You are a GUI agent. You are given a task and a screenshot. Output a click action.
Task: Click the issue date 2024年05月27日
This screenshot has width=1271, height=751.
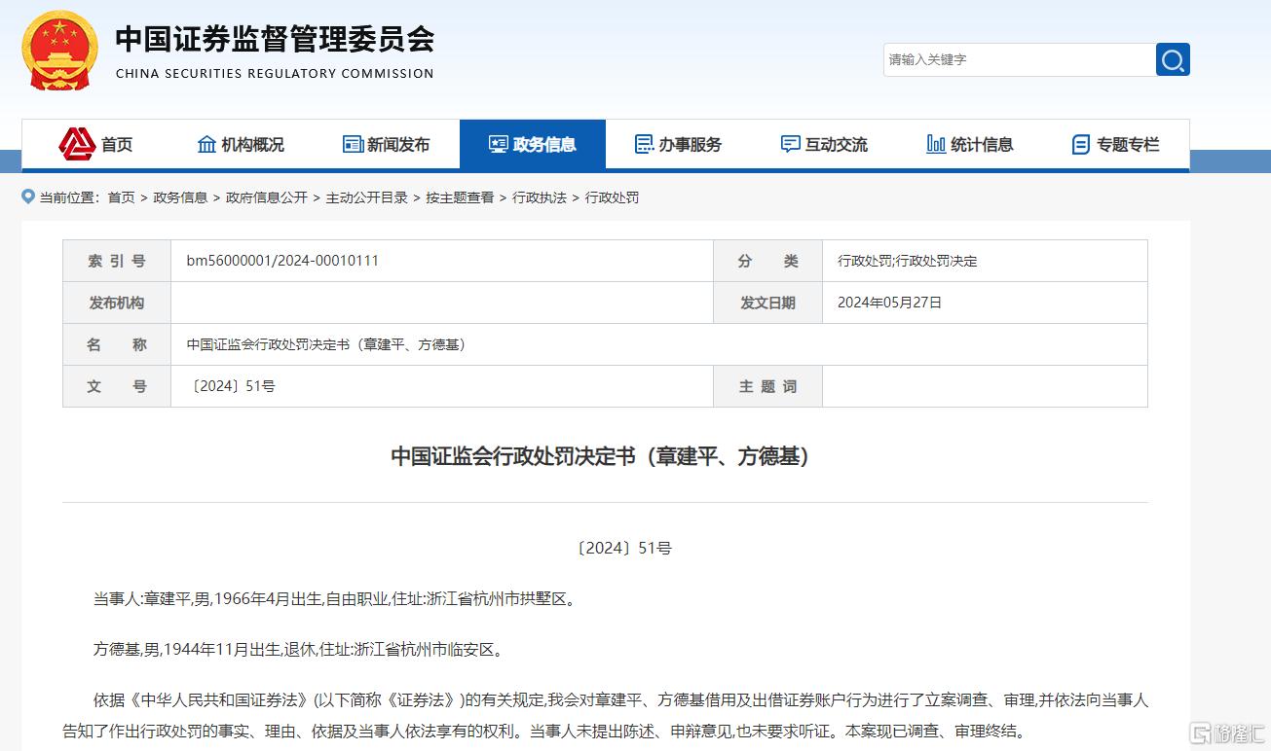[x=890, y=303]
